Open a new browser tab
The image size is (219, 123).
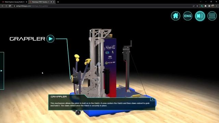click(x=58, y=2)
